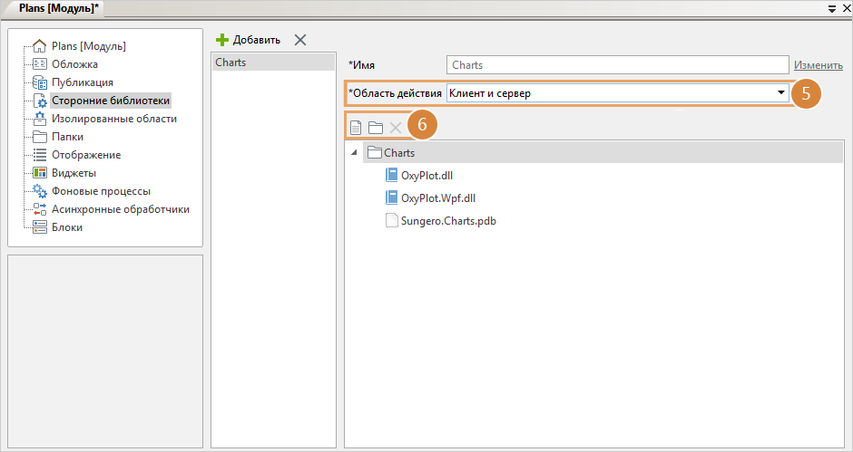The height and width of the screenshot is (452, 853).
Task: Click the delete X icon above file tree
Action: coord(395,128)
